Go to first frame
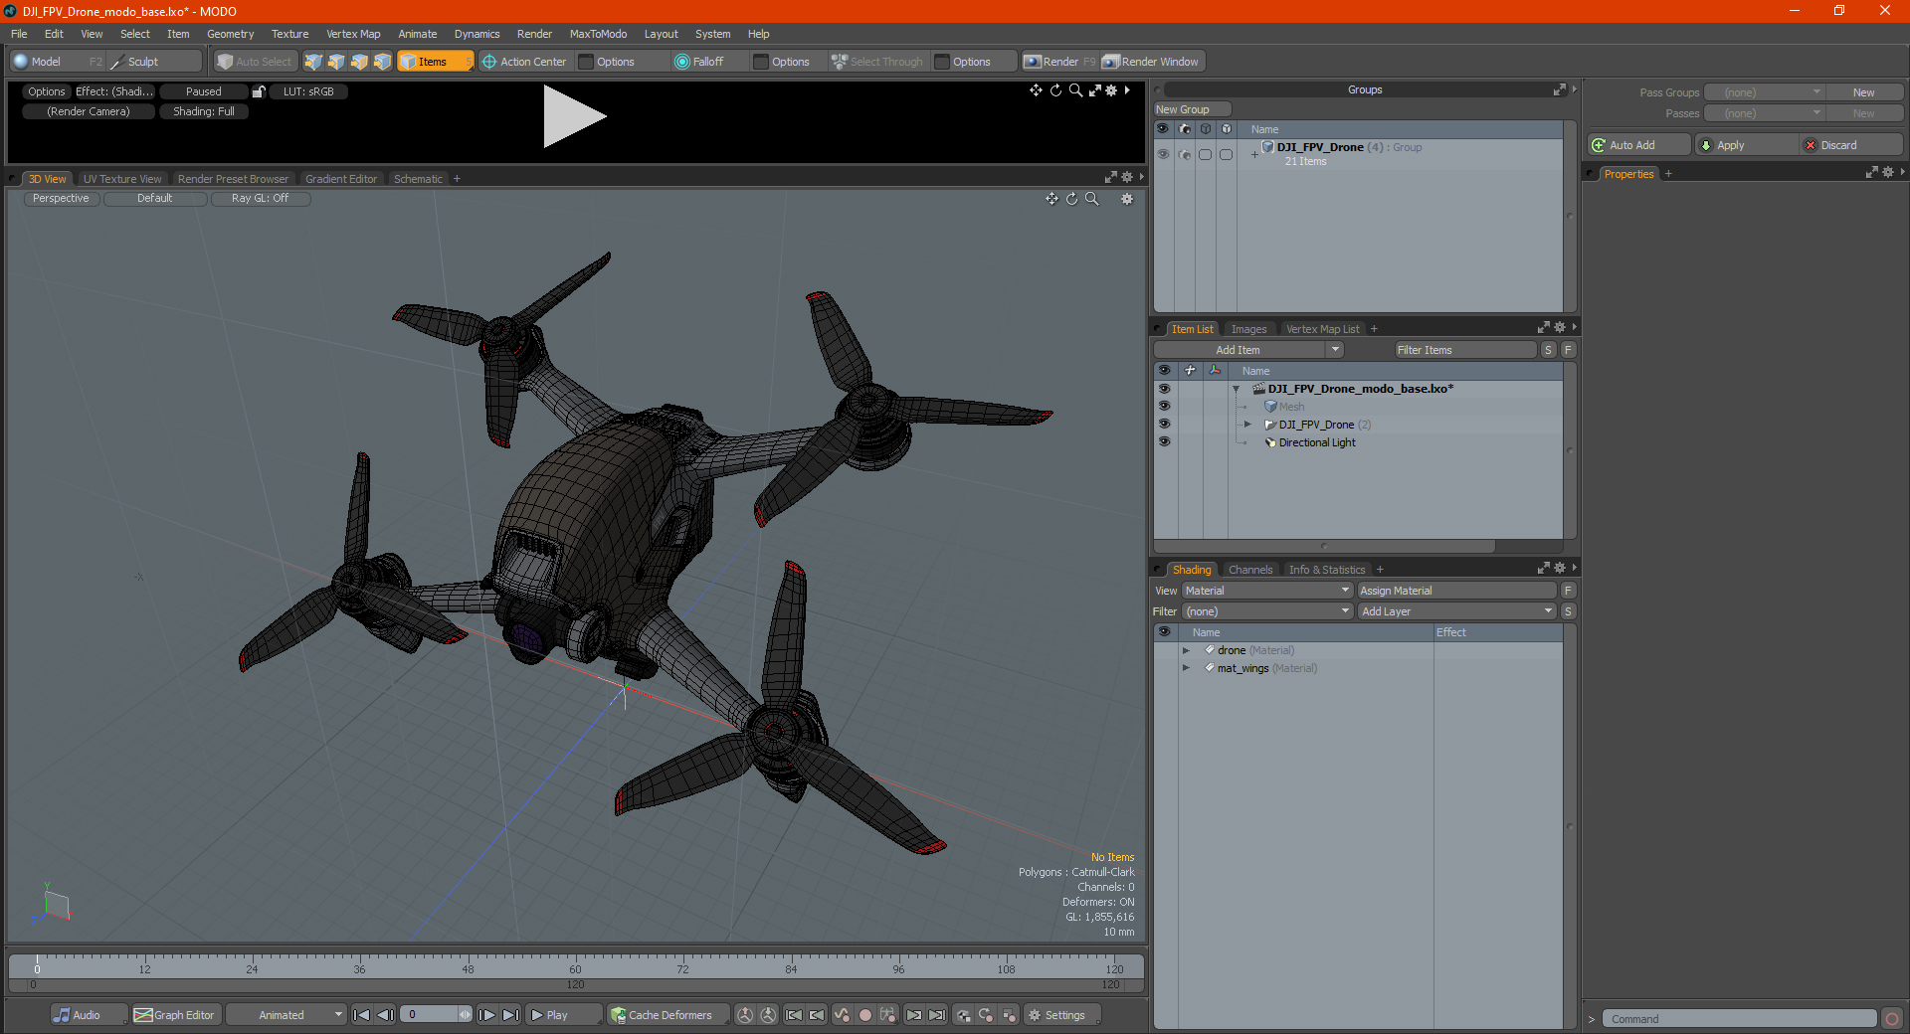Screen dimensions: 1910x1034 [x=361, y=1015]
